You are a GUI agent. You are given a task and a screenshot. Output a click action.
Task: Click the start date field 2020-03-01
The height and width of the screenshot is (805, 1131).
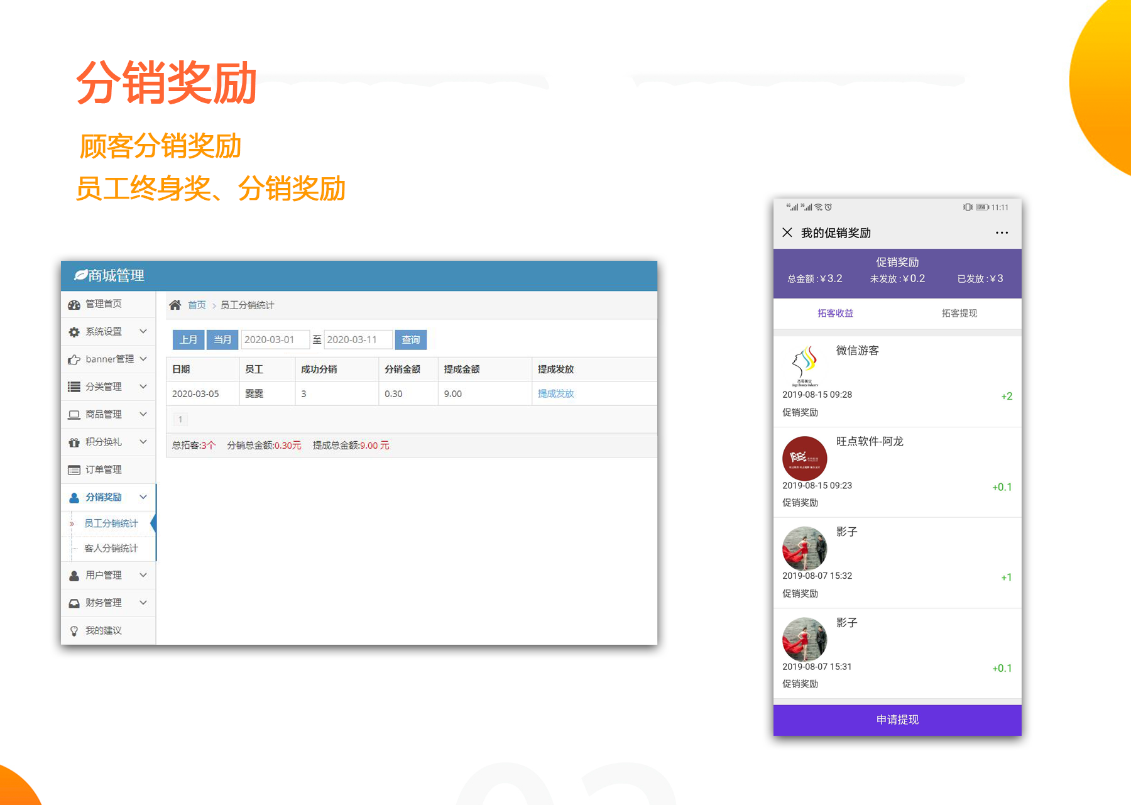coord(275,340)
